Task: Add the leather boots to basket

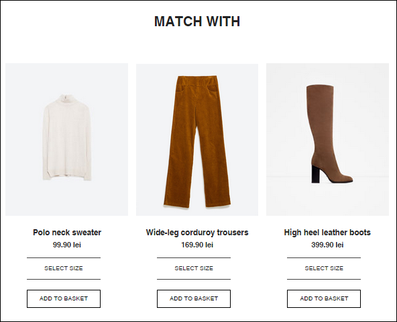Action: click(324, 298)
